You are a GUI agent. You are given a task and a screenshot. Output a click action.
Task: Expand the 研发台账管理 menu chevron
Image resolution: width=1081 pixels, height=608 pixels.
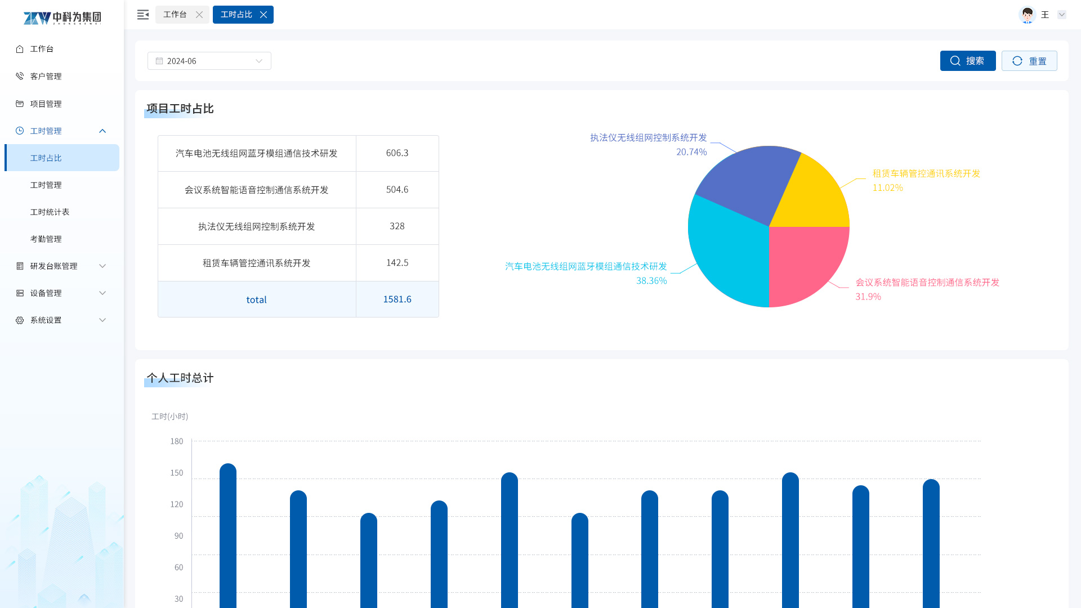(102, 266)
